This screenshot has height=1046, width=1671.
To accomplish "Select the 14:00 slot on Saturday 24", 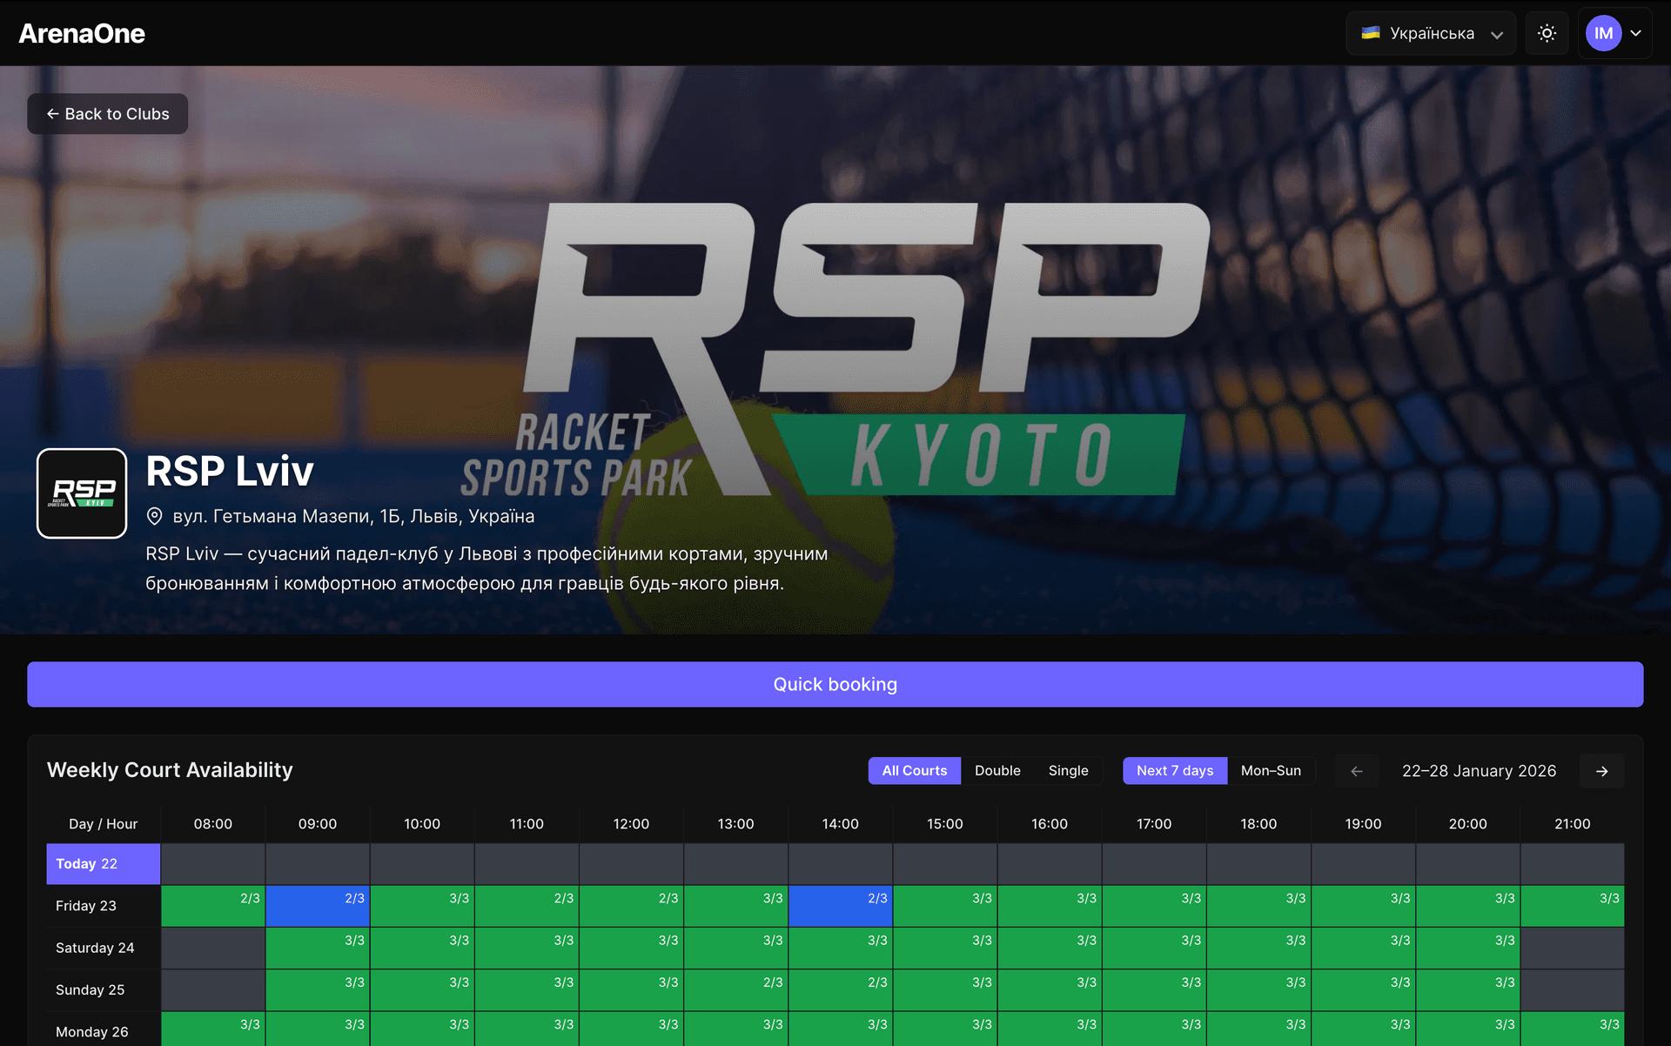I will (x=840, y=948).
